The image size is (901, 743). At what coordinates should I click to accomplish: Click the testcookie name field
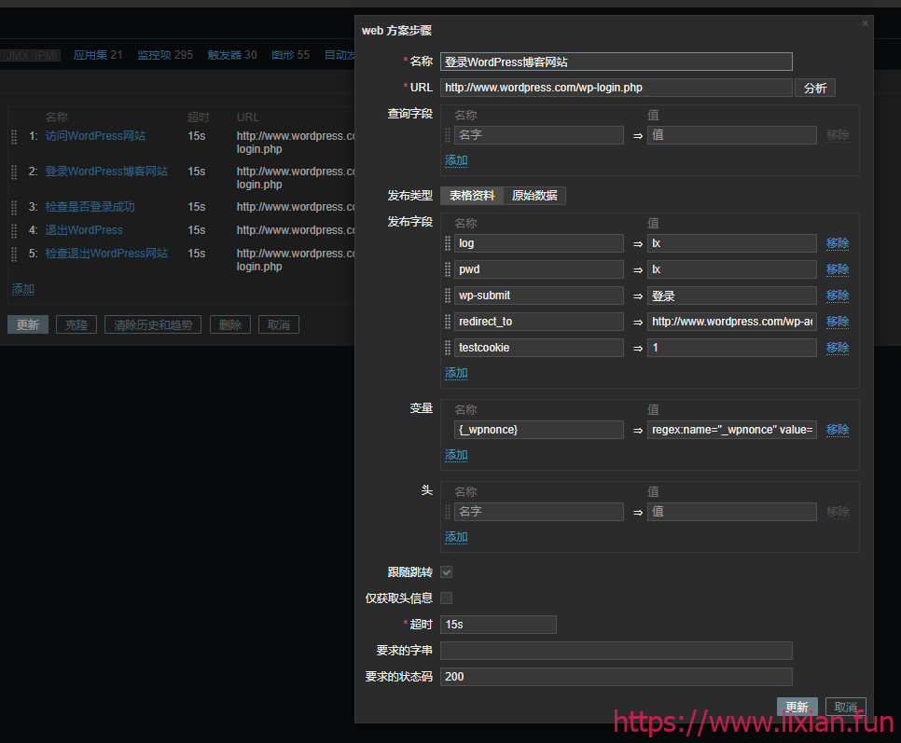tap(538, 348)
